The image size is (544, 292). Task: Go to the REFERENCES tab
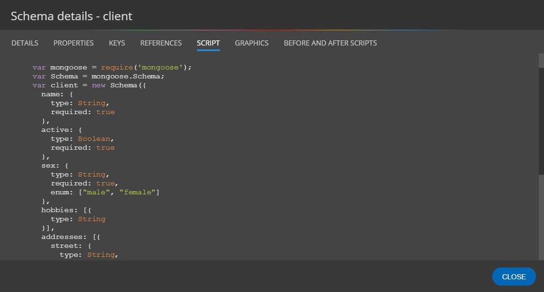161,43
